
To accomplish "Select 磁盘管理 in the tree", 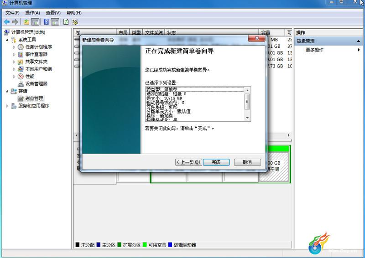I will tap(34, 98).
